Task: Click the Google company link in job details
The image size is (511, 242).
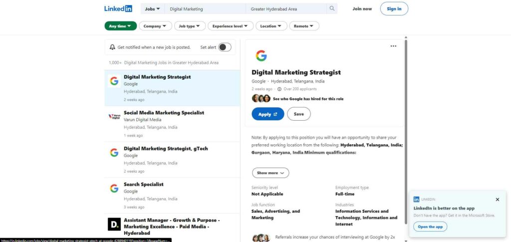Action: pyautogui.click(x=258, y=81)
